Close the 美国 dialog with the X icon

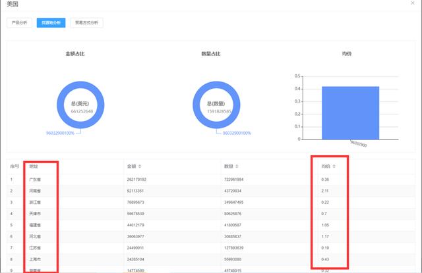(x=411, y=4)
